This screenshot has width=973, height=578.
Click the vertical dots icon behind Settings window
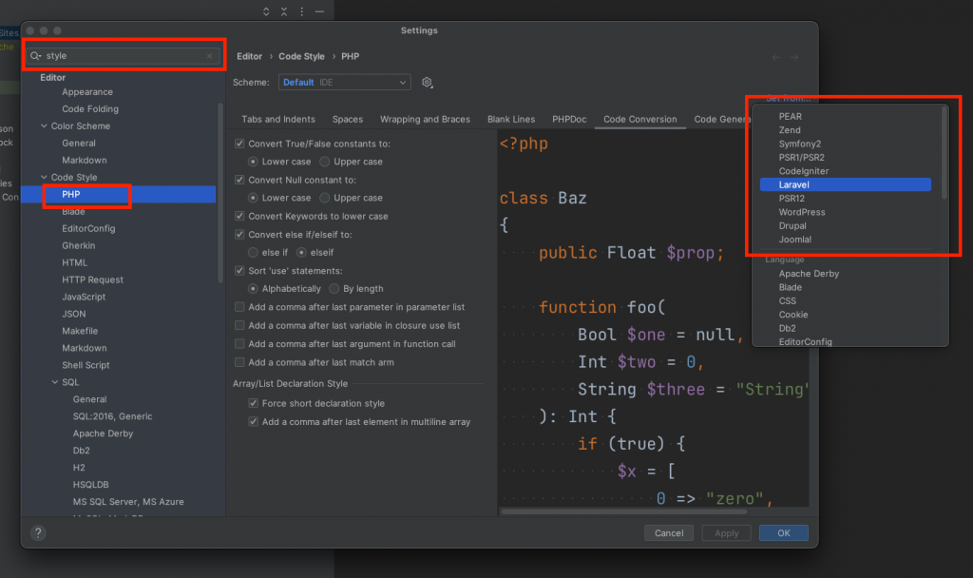coord(301,11)
